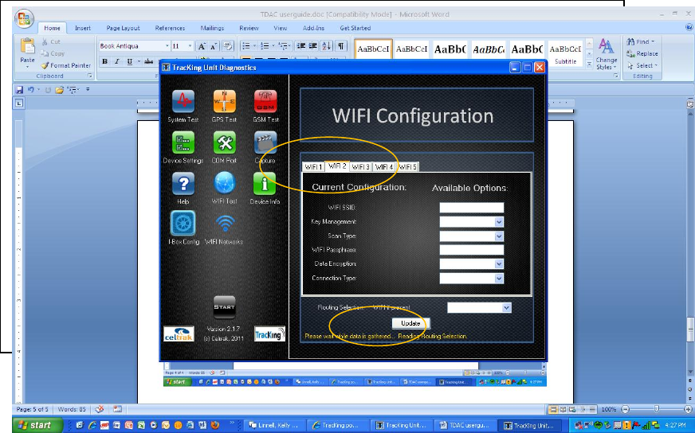
Task: Click the Paste icon in Word
Action: [27, 46]
